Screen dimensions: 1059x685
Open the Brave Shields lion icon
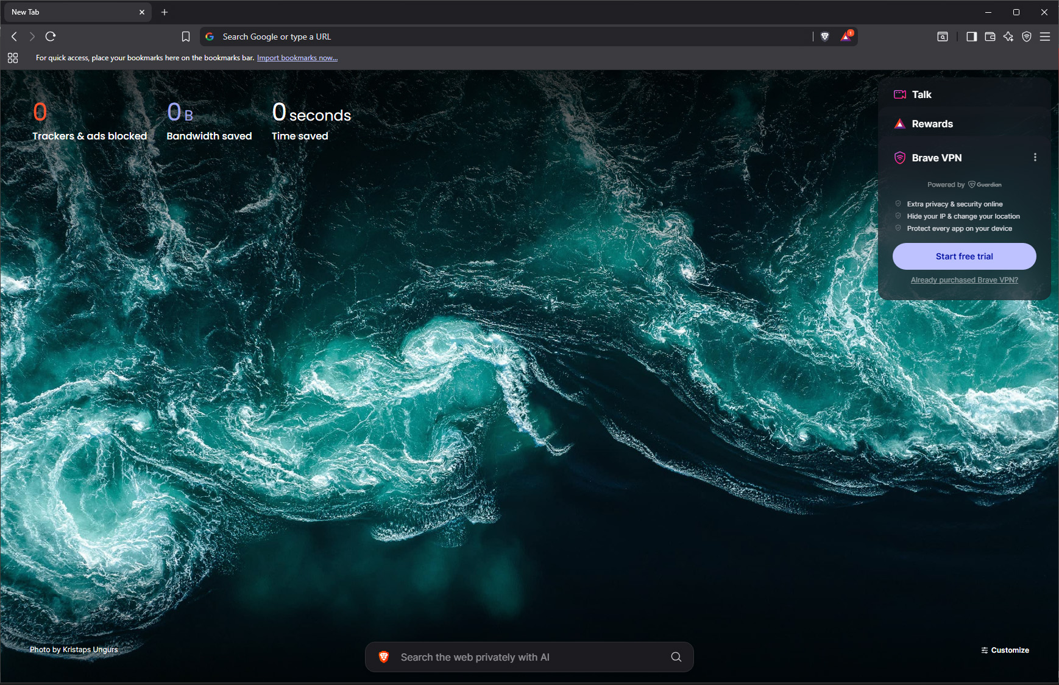pyautogui.click(x=825, y=37)
